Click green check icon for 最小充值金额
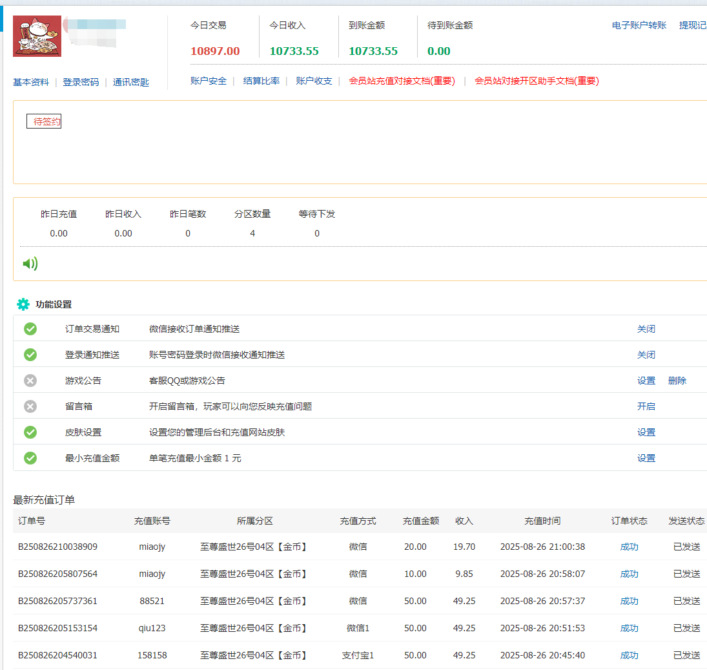Screen dimensions: 707x670 point(30,458)
